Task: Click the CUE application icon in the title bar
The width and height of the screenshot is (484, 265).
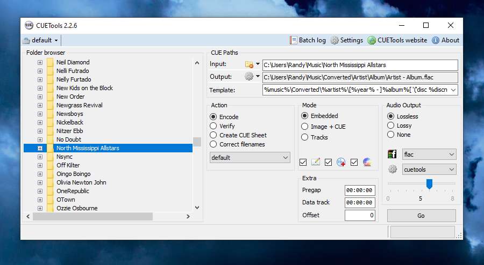Action: (29, 25)
